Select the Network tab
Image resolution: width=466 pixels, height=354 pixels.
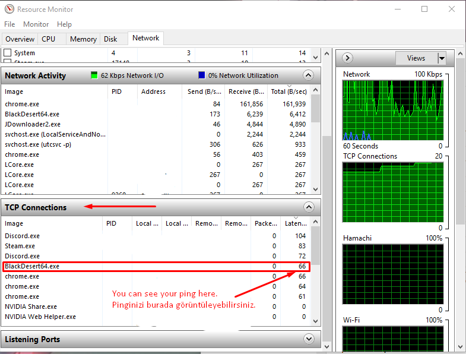145,38
